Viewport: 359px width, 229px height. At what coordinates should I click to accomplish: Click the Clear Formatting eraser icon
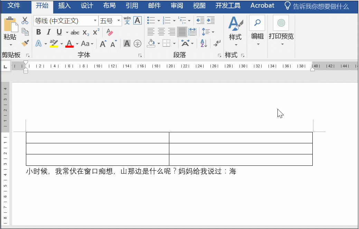coord(110,32)
